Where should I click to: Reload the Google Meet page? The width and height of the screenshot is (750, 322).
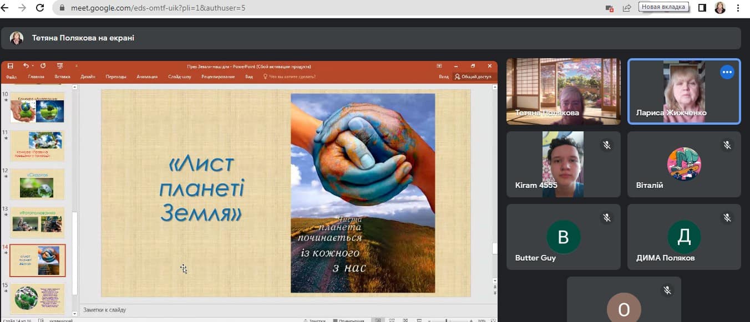tap(40, 8)
